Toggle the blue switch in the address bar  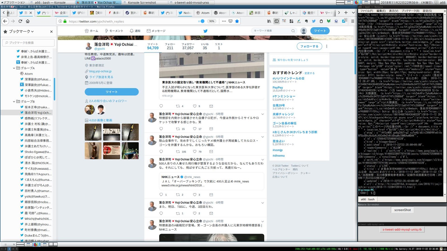point(203,21)
